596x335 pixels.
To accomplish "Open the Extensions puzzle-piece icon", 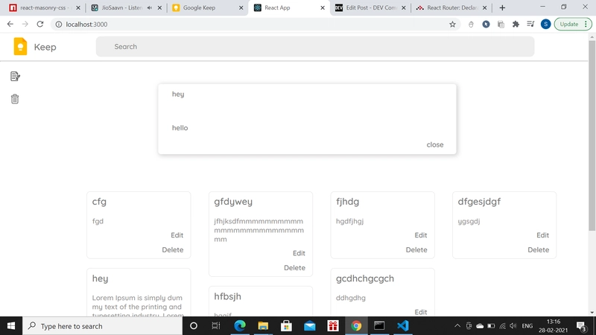I will pos(516,25).
